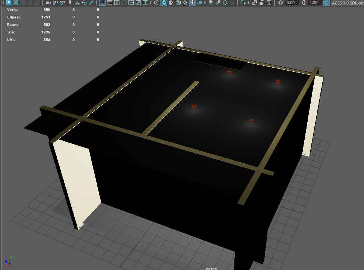
Task: Click the grease pencil icon
Action: [x=91, y=3]
